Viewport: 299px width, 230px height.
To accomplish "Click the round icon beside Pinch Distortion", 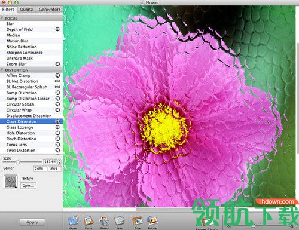I will [x=57, y=139].
